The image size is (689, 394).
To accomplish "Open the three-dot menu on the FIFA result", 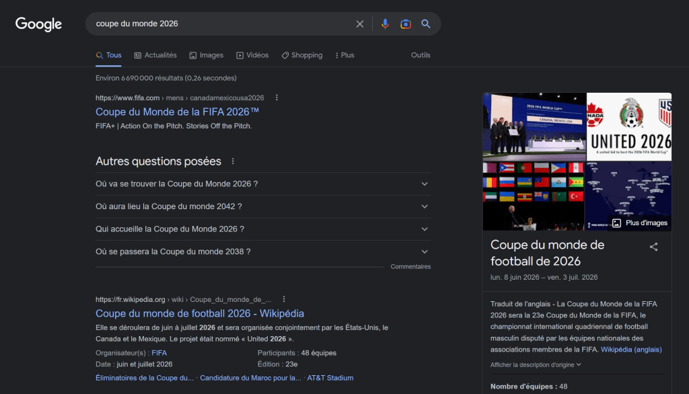I will click(x=277, y=97).
